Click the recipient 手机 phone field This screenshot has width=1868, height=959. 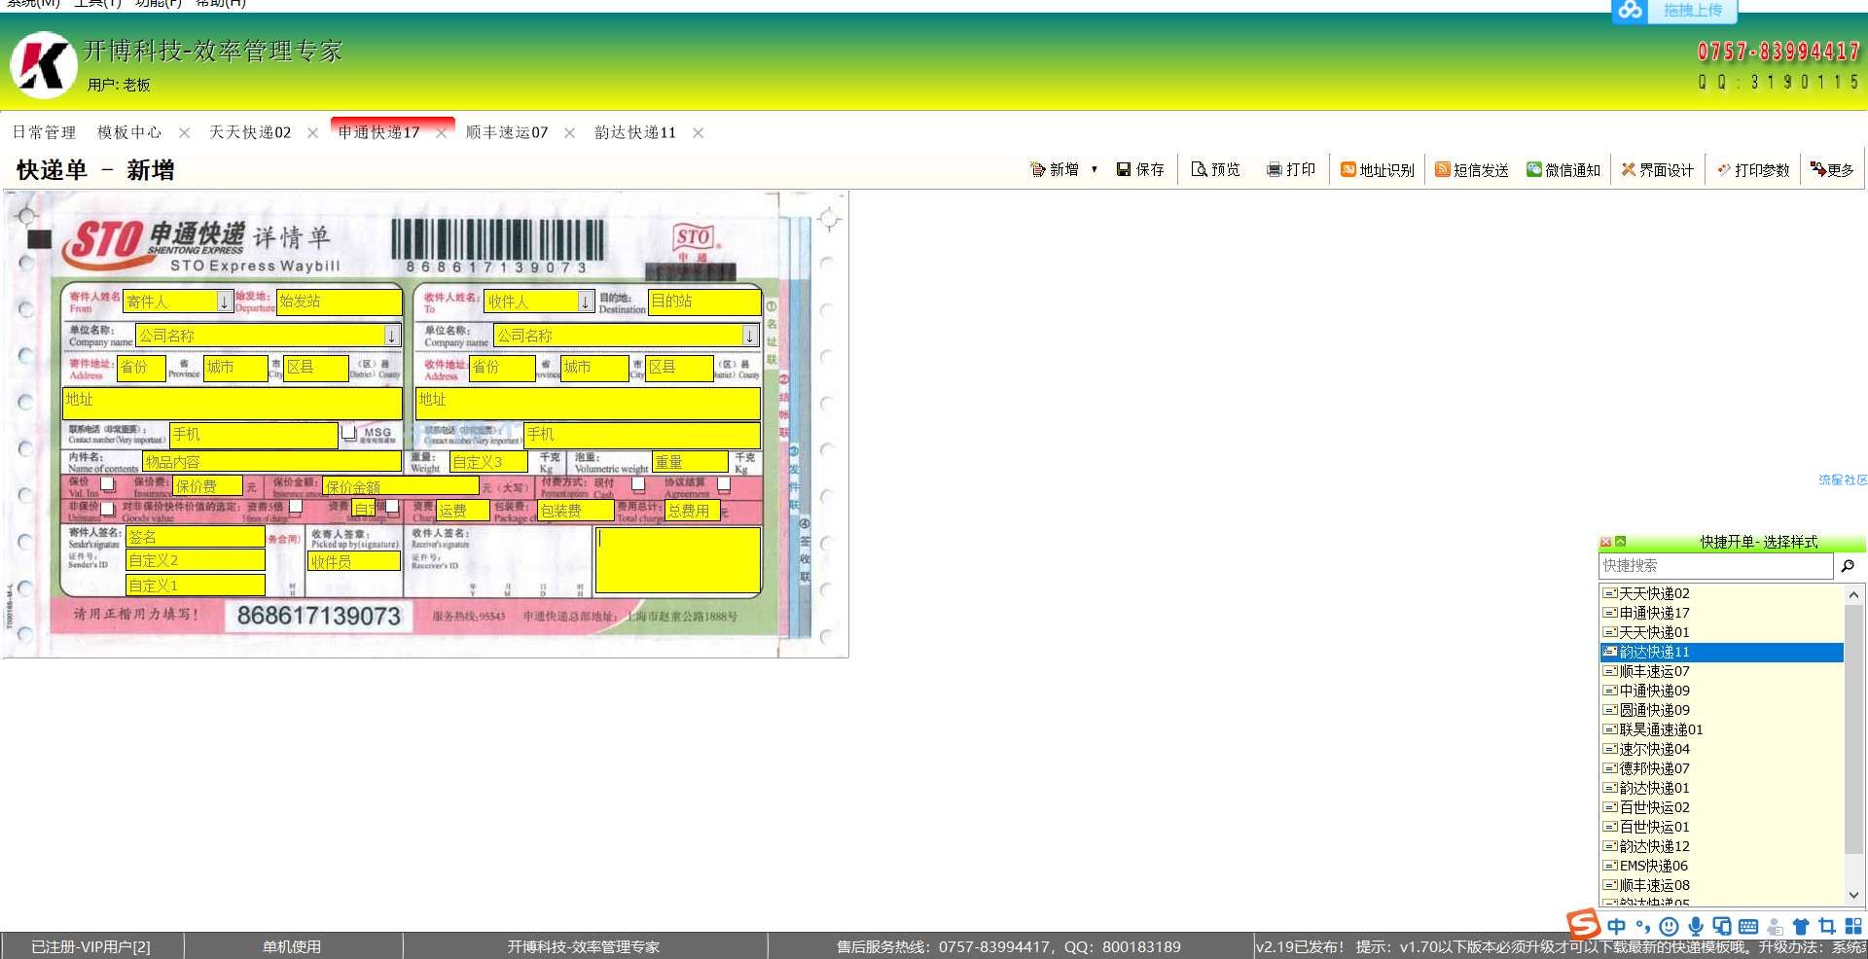click(642, 434)
